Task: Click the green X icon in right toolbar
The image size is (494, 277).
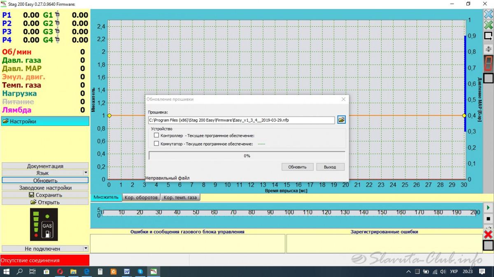Action: pos(488,25)
